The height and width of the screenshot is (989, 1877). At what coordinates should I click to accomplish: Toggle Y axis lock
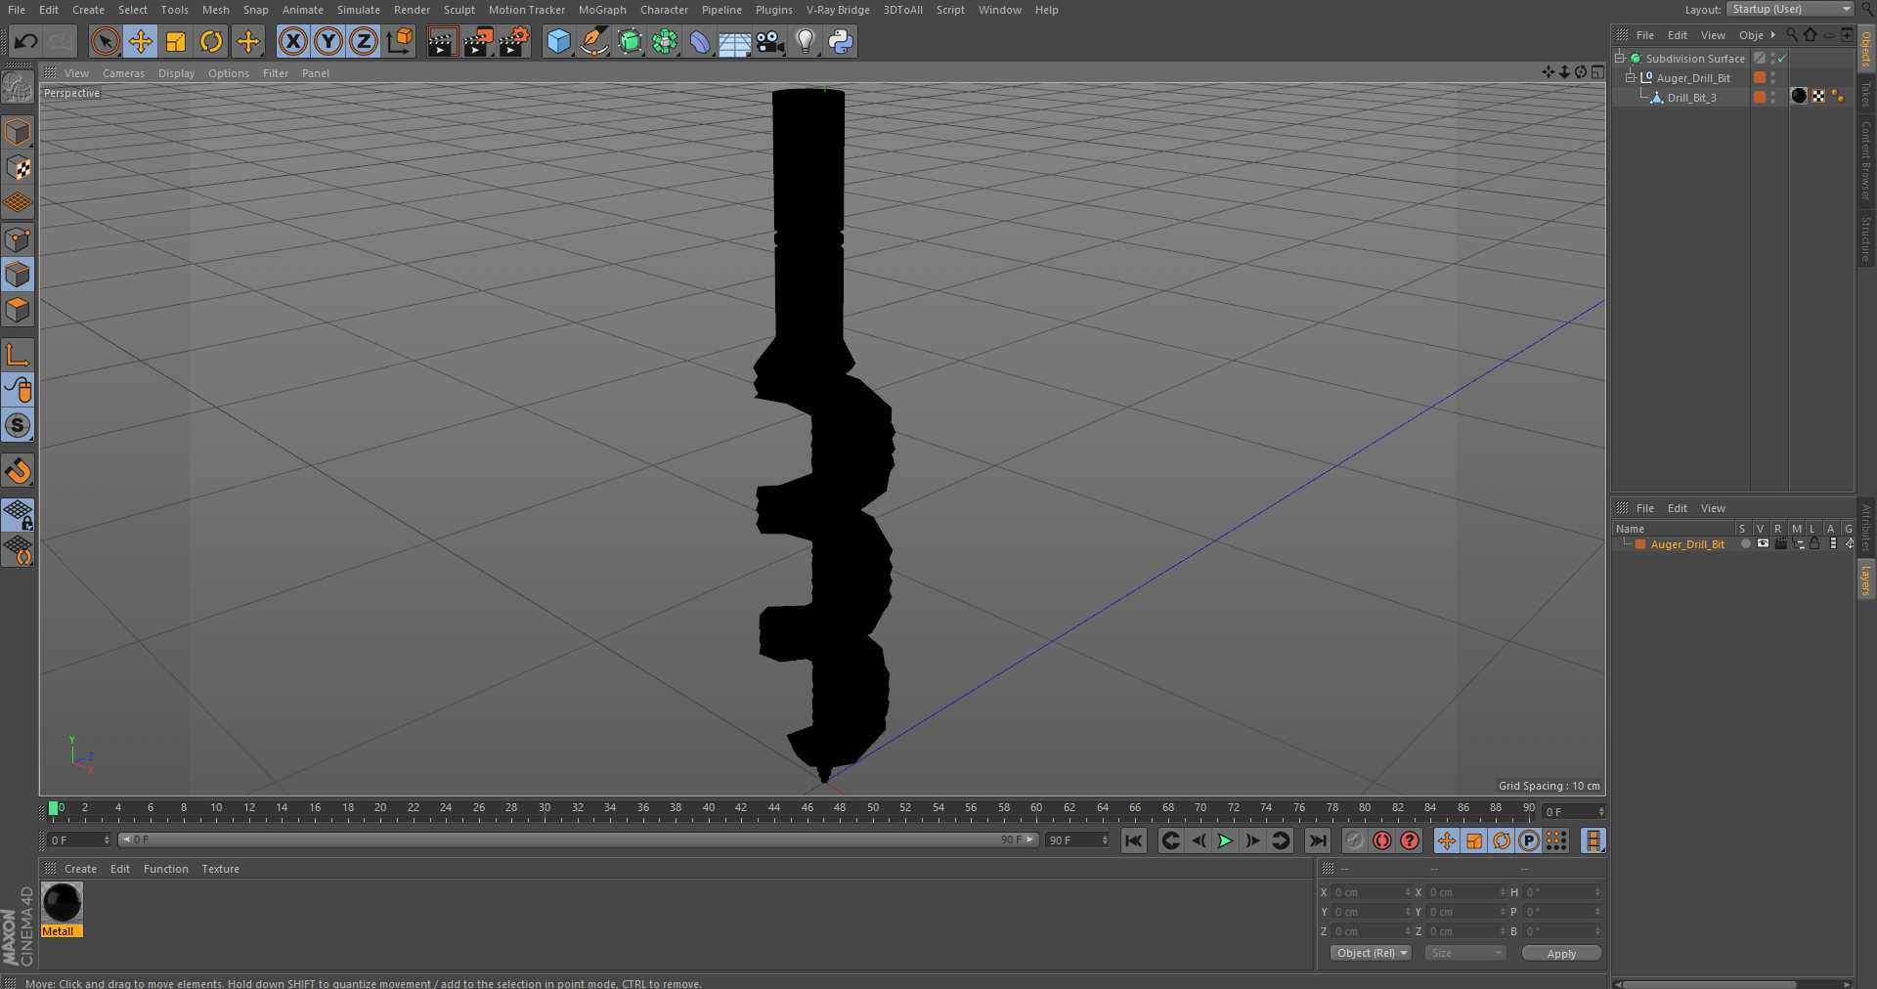[328, 41]
